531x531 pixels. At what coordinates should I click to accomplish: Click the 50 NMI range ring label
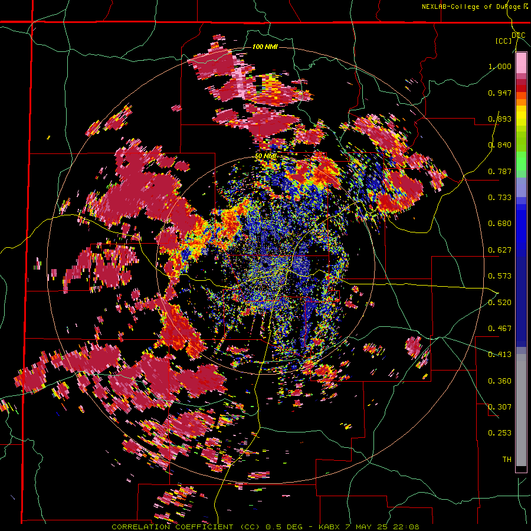(x=266, y=156)
